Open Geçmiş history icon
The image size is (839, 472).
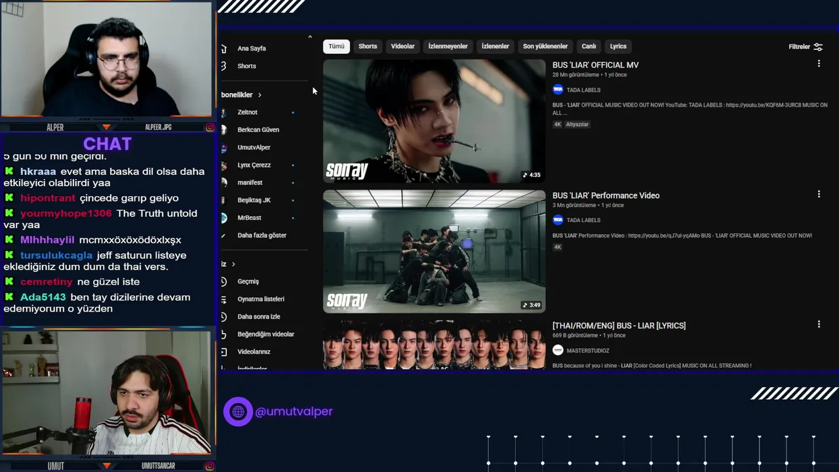[x=224, y=281]
